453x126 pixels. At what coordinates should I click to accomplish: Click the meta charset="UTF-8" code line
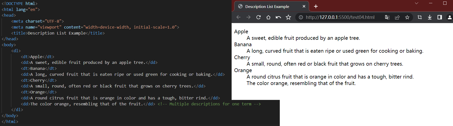(x=37, y=21)
